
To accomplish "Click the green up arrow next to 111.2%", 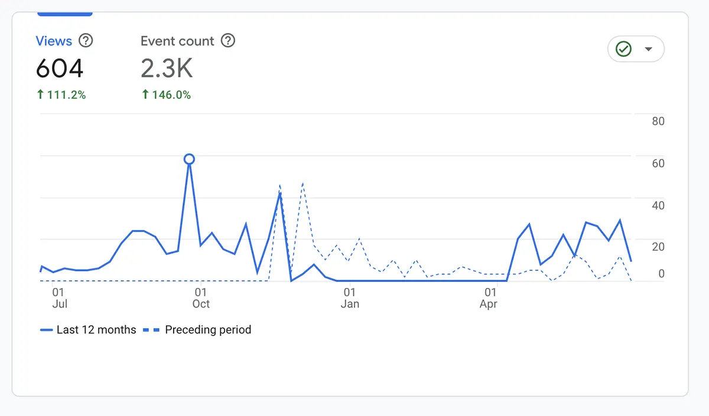I will (x=40, y=94).
